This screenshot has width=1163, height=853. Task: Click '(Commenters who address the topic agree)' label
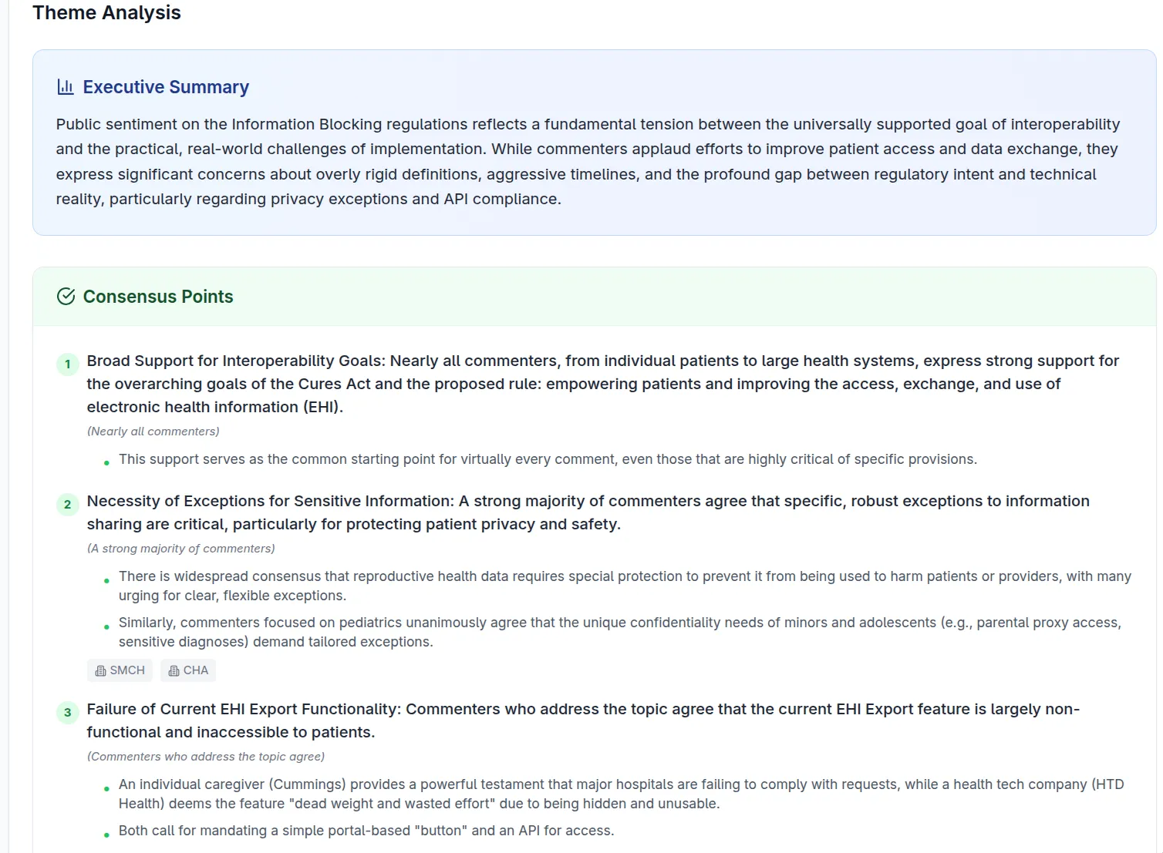pyautogui.click(x=206, y=757)
